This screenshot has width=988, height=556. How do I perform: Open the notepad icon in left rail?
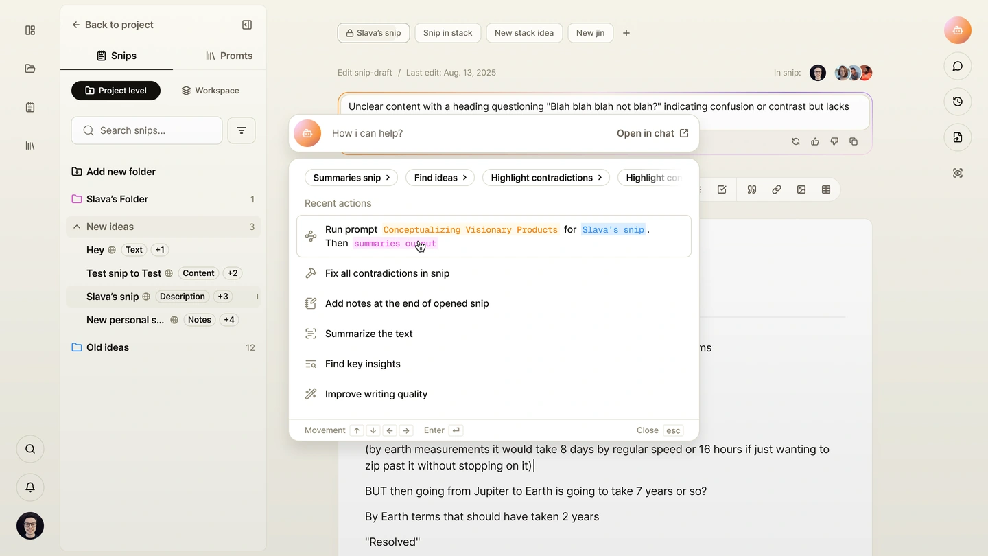[x=30, y=107]
